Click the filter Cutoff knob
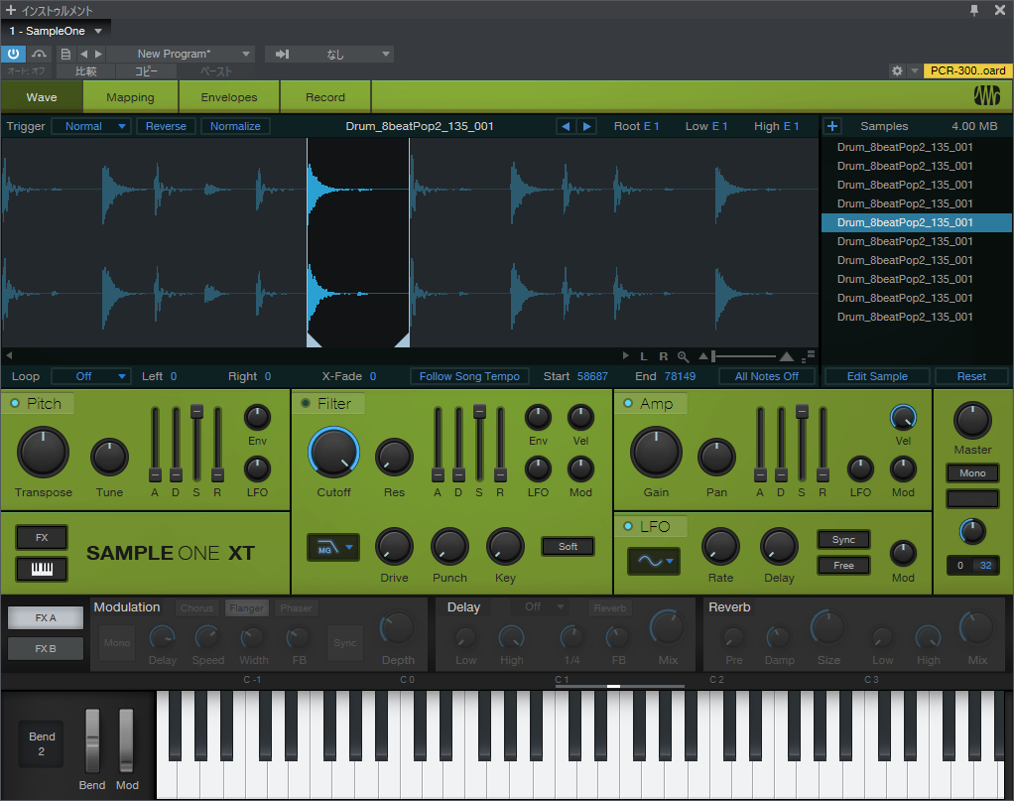The image size is (1014, 801). 333,453
